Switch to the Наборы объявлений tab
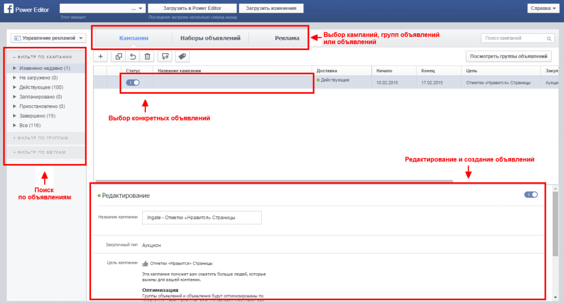Viewport: 564px width, 303px height. pyautogui.click(x=210, y=38)
